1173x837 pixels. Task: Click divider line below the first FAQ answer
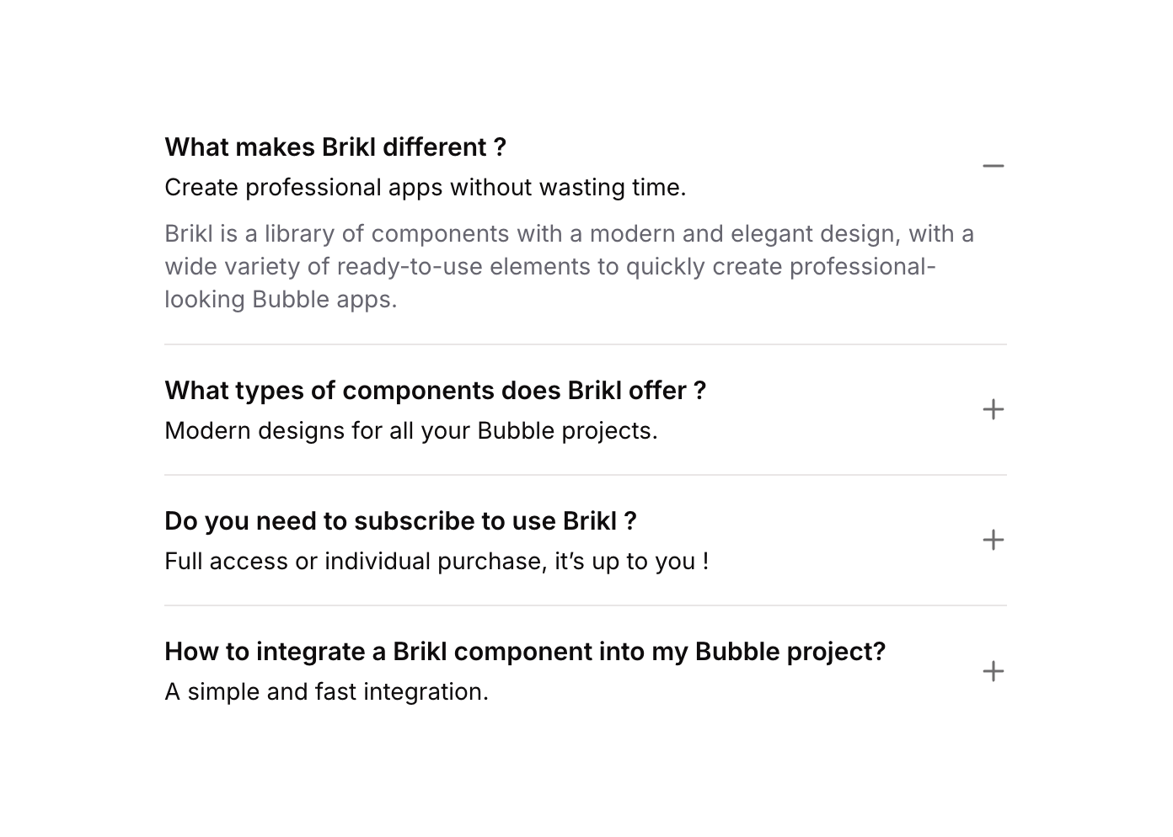pos(585,344)
